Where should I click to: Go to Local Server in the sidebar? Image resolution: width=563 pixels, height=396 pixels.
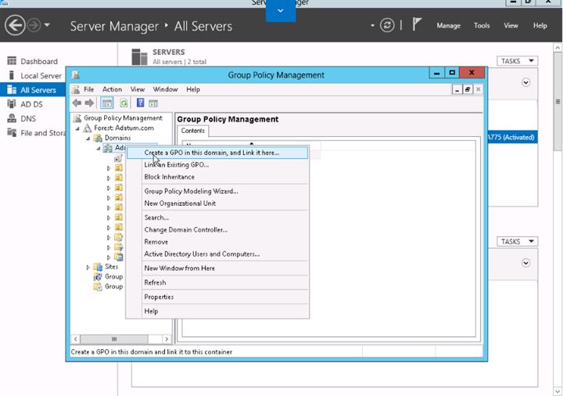click(41, 76)
